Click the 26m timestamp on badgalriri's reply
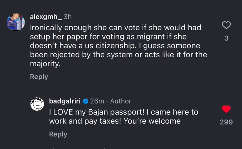The height and width of the screenshot is (149, 242). tap(97, 101)
